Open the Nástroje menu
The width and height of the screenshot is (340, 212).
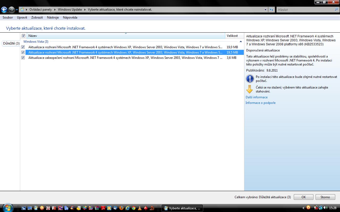pos(53,17)
